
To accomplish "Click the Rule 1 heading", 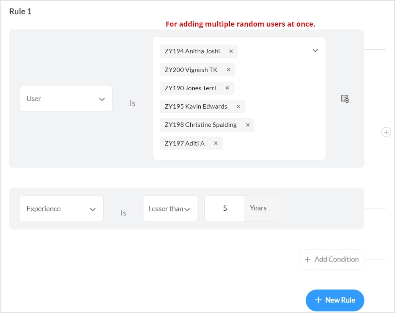I will (20, 12).
